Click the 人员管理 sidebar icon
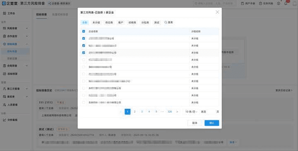 tap(5, 105)
